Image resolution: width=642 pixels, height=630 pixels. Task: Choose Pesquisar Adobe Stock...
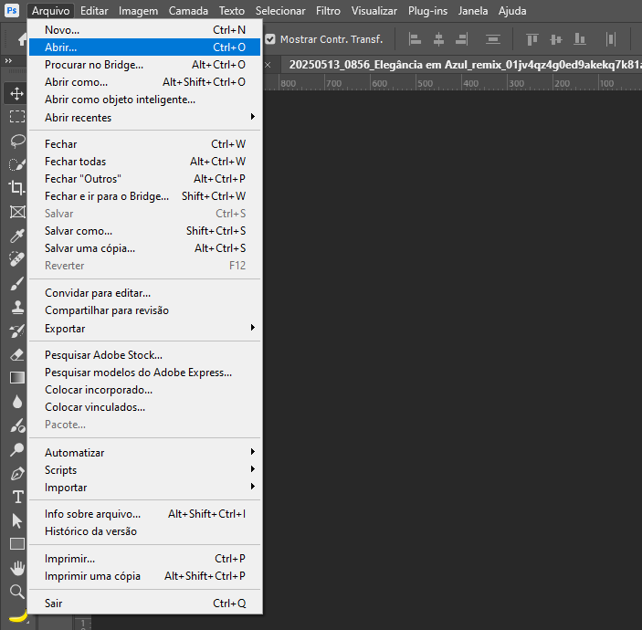click(x=144, y=355)
